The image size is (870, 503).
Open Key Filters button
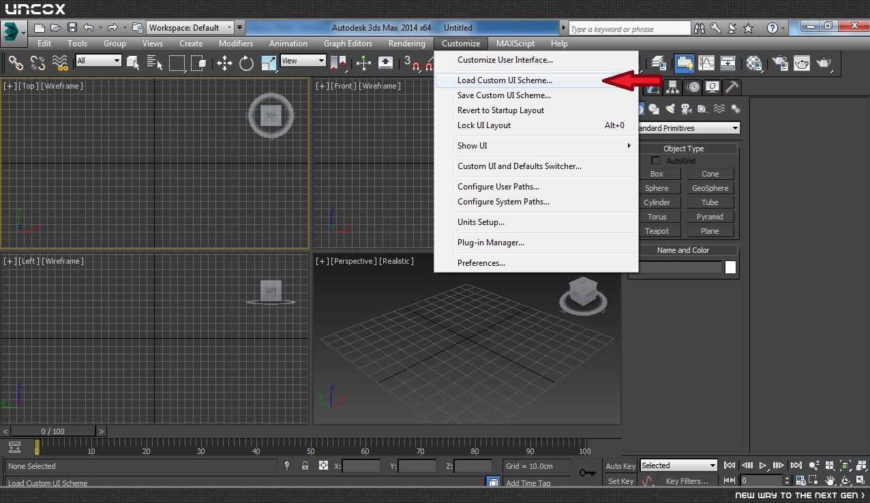pyautogui.click(x=687, y=481)
